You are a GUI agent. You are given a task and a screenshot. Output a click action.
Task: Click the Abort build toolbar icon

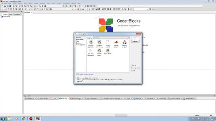(45, 6)
